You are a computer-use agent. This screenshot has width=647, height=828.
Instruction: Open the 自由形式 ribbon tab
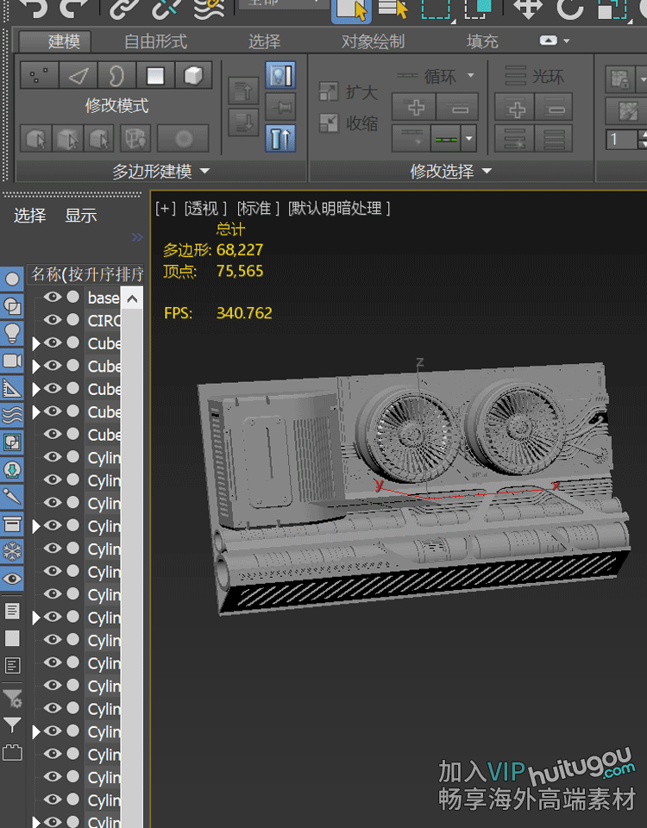tap(156, 41)
